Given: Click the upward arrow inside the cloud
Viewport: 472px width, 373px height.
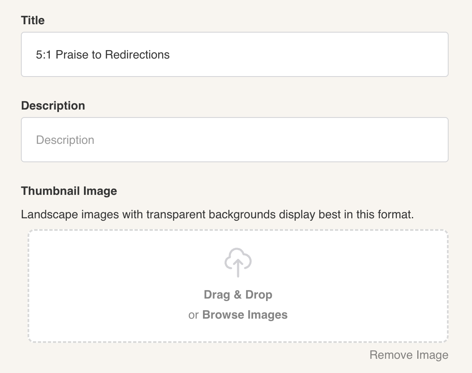Looking at the screenshot, I should 238,267.
